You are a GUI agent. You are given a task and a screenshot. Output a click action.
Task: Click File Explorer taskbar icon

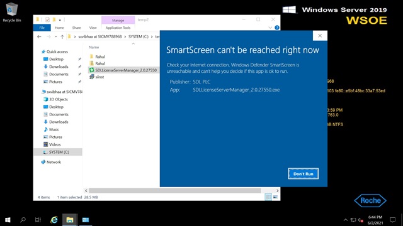pos(70,220)
